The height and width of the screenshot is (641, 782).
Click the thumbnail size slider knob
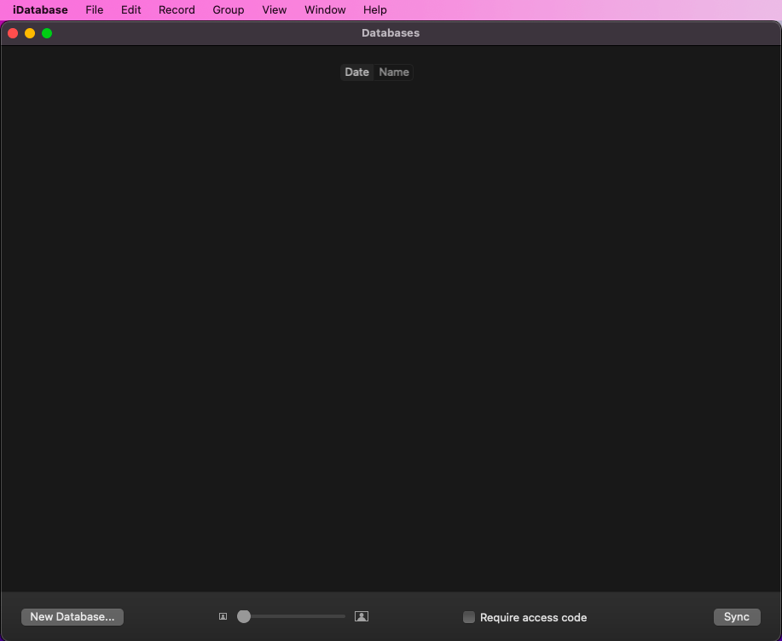pyautogui.click(x=244, y=616)
